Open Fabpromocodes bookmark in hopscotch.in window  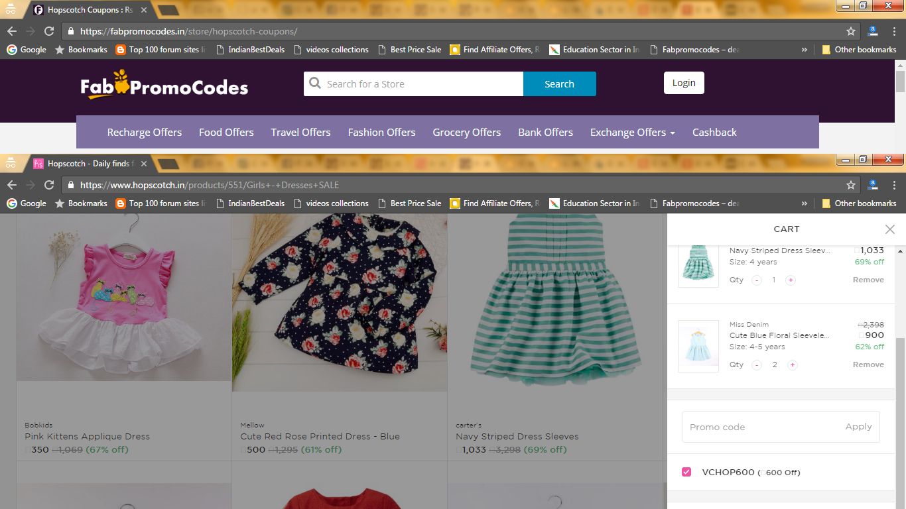click(x=694, y=203)
